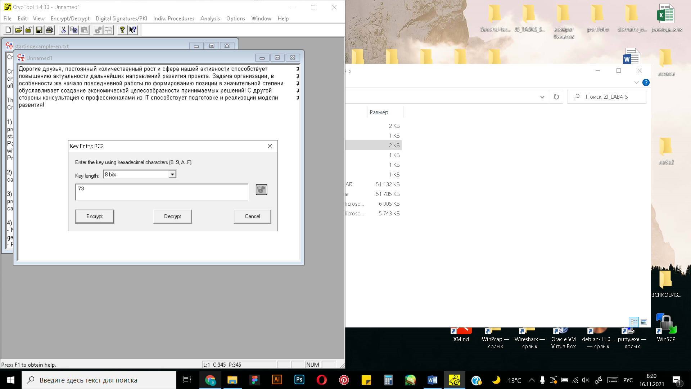691x389 pixels.
Task: Click the Decrypt button
Action: (x=172, y=216)
